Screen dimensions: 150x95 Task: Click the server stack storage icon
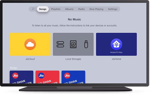(60, 44)
